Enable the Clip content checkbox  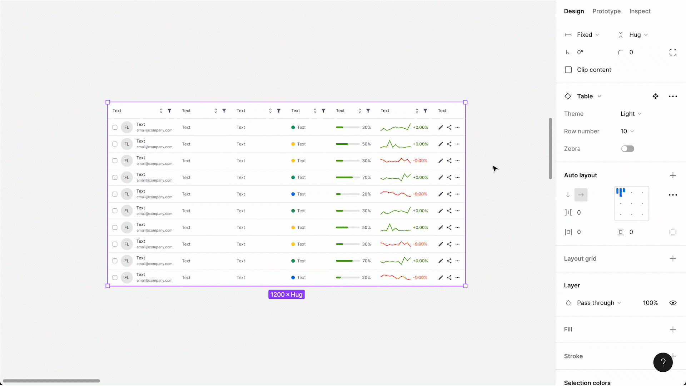pos(568,70)
